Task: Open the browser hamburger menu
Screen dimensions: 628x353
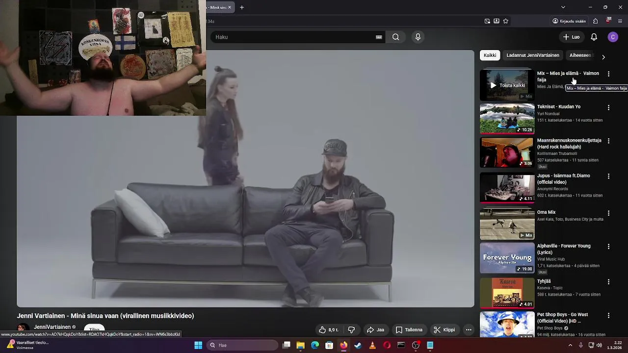Action: pos(620,21)
